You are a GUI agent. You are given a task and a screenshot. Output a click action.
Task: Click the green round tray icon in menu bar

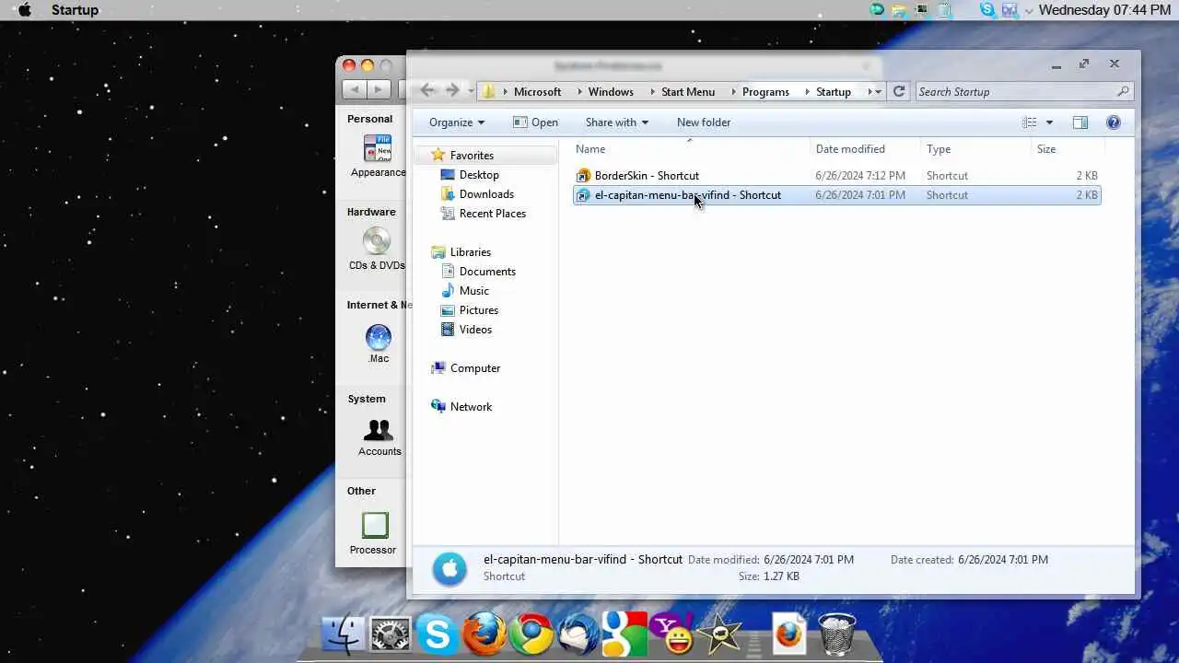coord(877,10)
